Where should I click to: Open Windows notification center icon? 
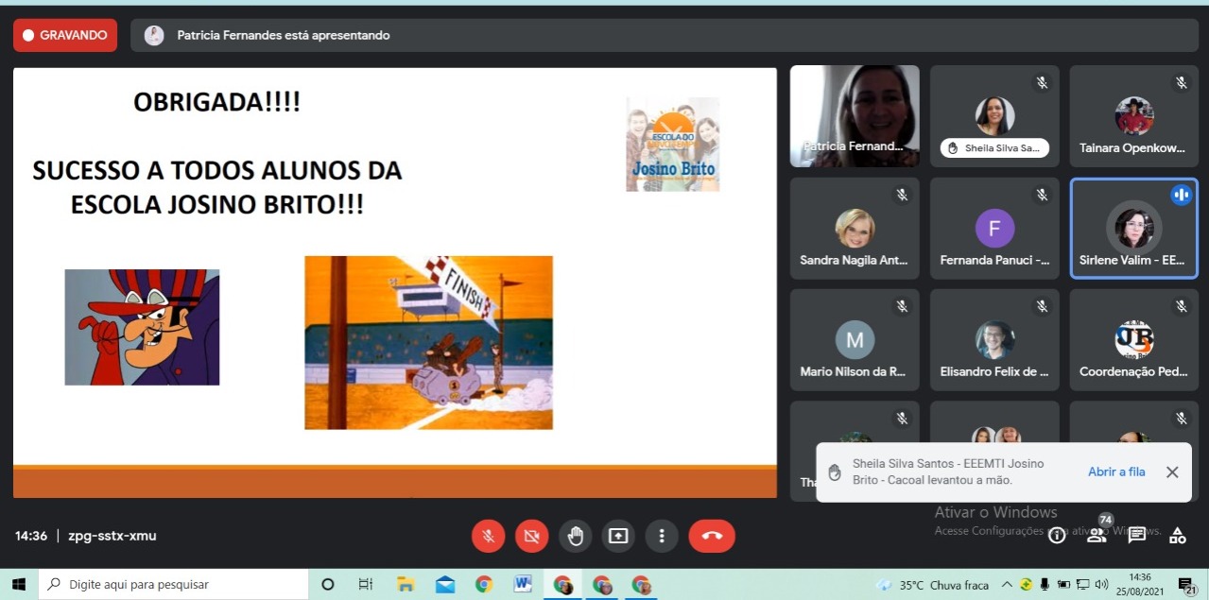coord(1186,585)
